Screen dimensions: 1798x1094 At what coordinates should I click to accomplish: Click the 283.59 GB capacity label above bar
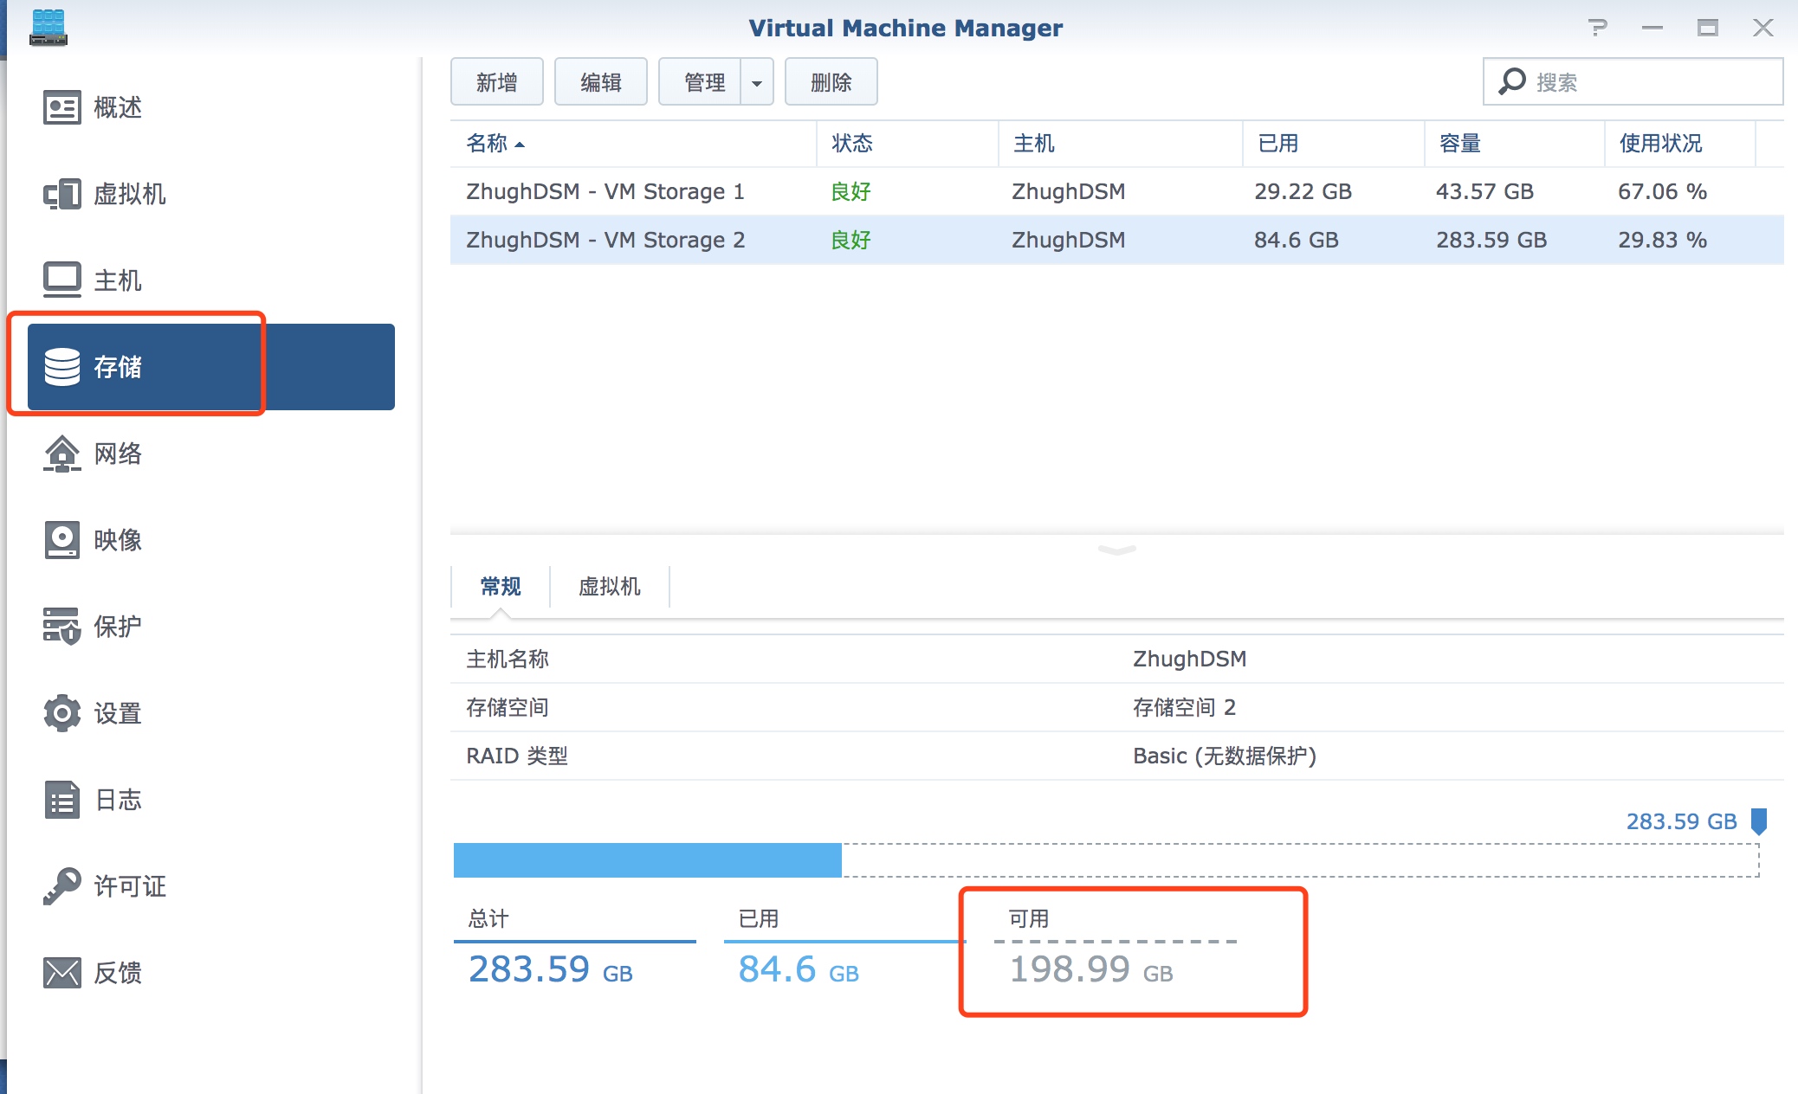pyautogui.click(x=1681, y=820)
